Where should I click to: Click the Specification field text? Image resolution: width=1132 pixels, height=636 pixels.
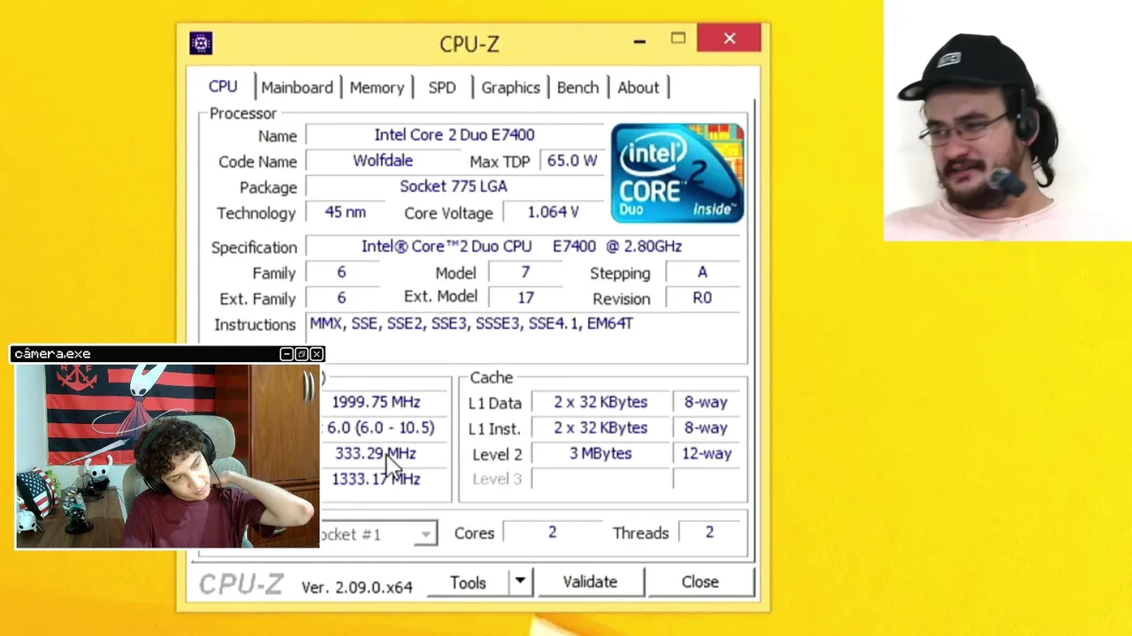coord(522,246)
